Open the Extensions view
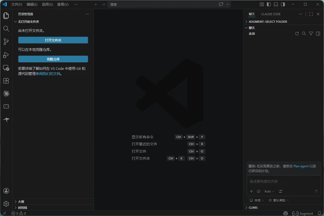The width and height of the screenshot is (324, 216). pyautogui.click(x=6, y=81)
